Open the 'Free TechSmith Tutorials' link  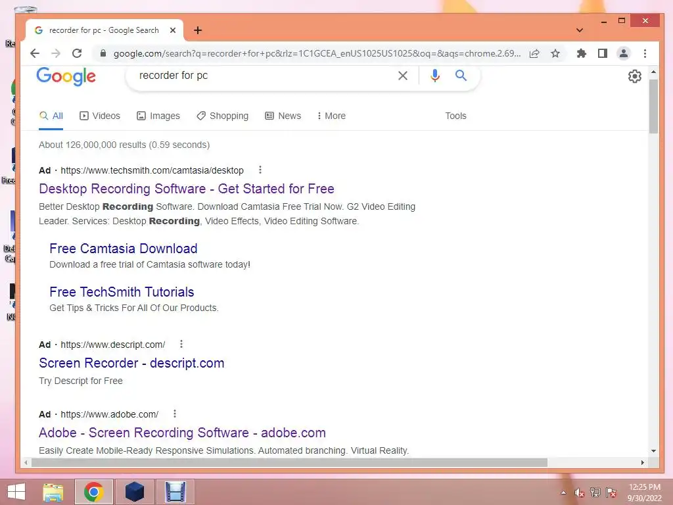(x=122, y=291)
